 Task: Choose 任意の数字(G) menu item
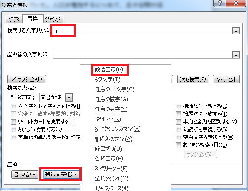111,99
